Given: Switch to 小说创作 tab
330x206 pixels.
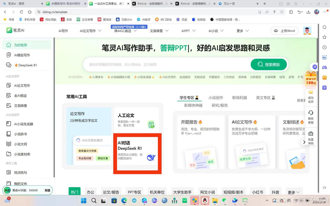Looking at the screenshot, I should click(216, 98).
